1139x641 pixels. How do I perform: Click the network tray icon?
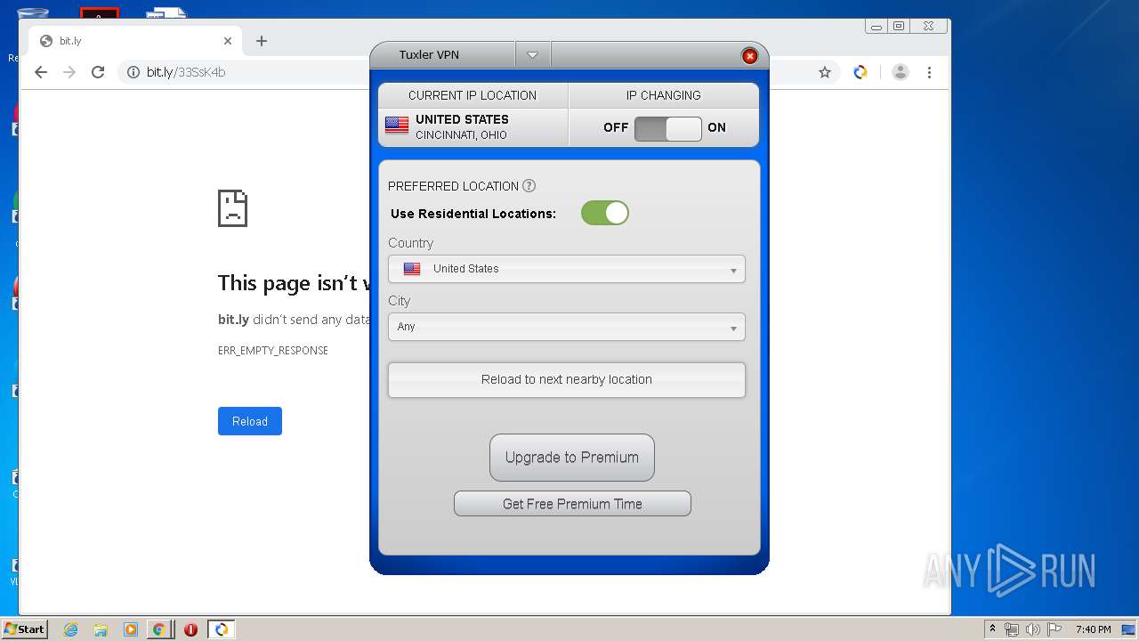click(1012, 629)
